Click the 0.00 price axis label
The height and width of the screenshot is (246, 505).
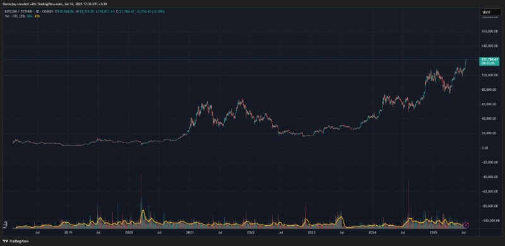pyautogui.click(x=485, y=148)
